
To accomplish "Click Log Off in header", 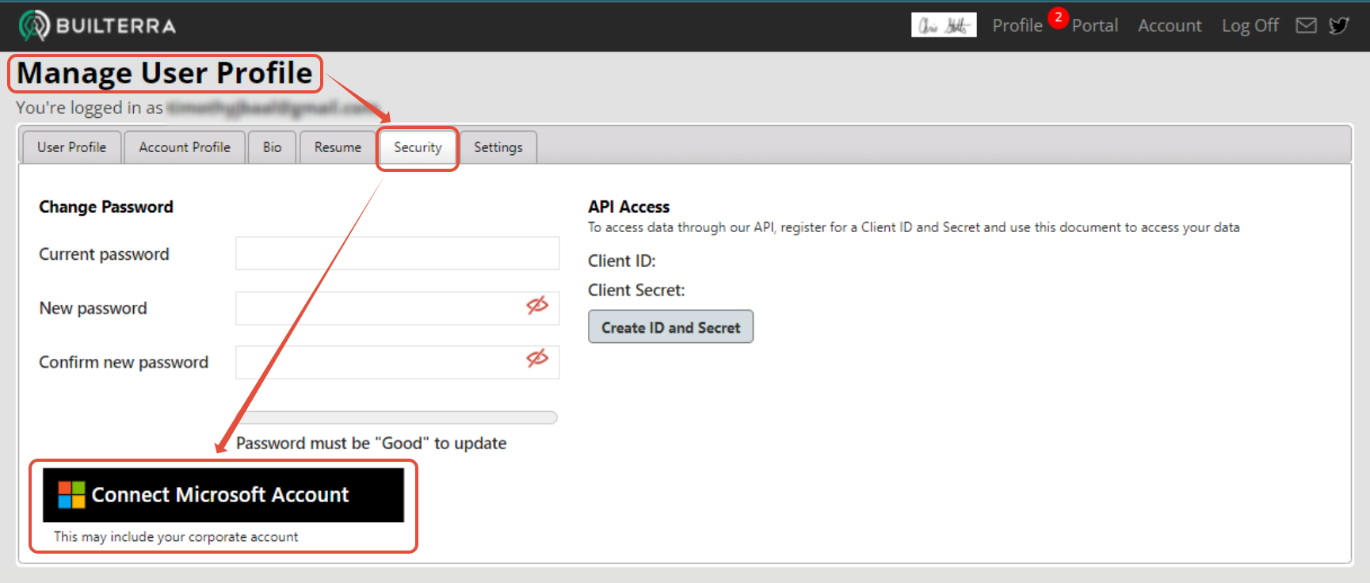I will 1250,25.
